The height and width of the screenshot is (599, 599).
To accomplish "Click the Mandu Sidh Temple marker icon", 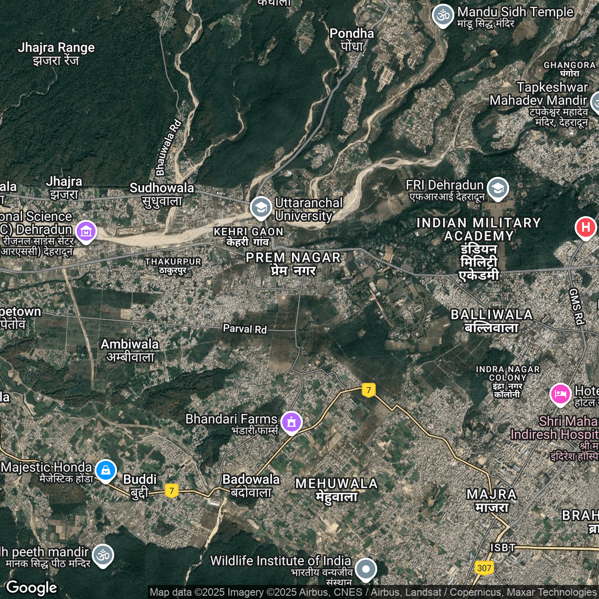I will tap(442, 15).
